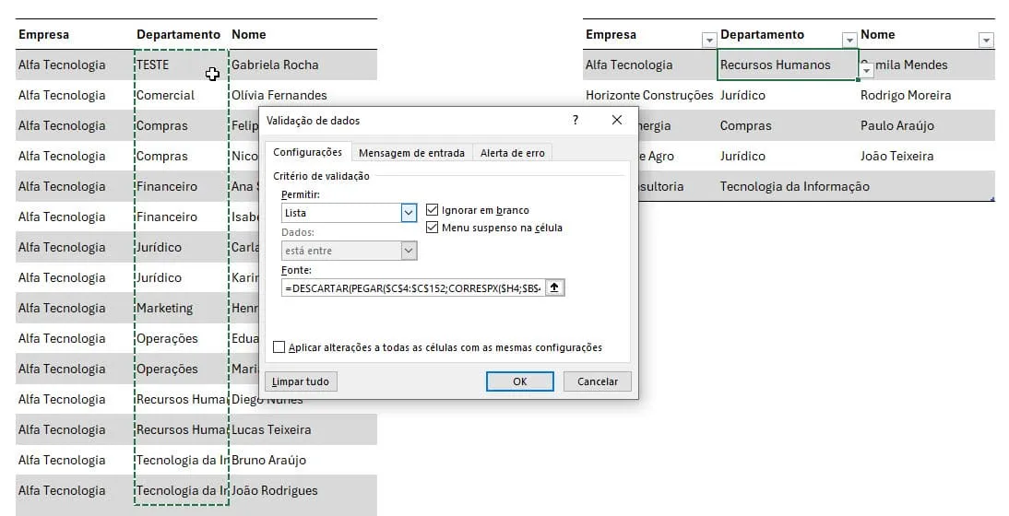Image resolution: width=1009 pixels, height=516 pixels.
Task: Select the Gabriela Rocha name cell
Action: click(303, 64)
